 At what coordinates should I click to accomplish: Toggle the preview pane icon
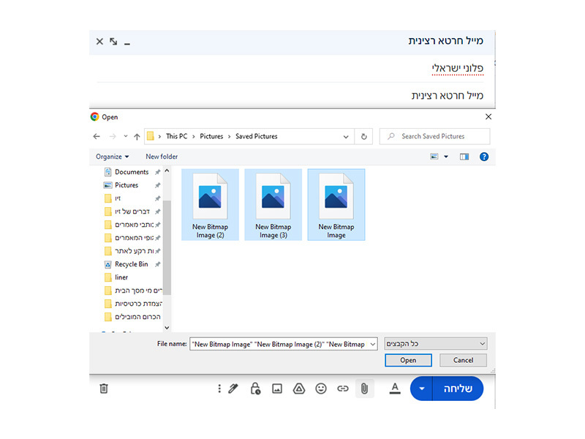point(464,157)
